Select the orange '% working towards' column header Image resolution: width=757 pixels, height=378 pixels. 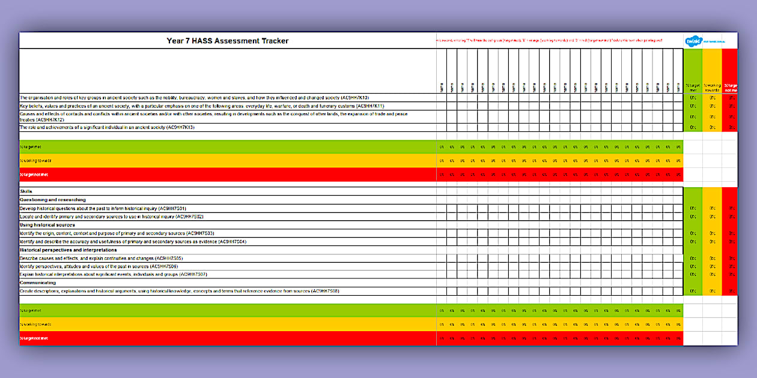point(712,88)
